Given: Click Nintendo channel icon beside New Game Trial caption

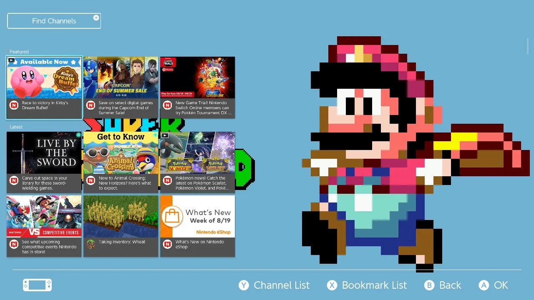Looking at the screenshot, I should tap(167, 105).
